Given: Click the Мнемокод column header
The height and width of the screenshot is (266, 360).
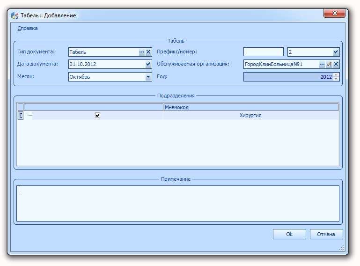Looking at the screenshot, I should 251,107.
